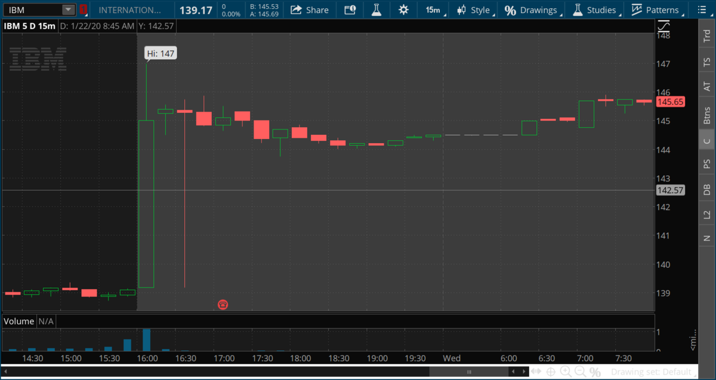Open the AT sidebar gadget
Image resolution: width=716 pixels, height=380 pixels.
tap(707, 87)
